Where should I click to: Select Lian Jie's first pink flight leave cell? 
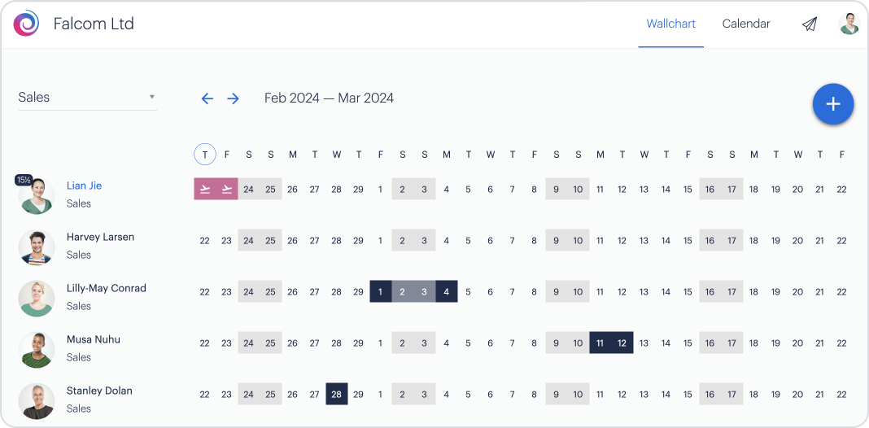click(205, 190)
